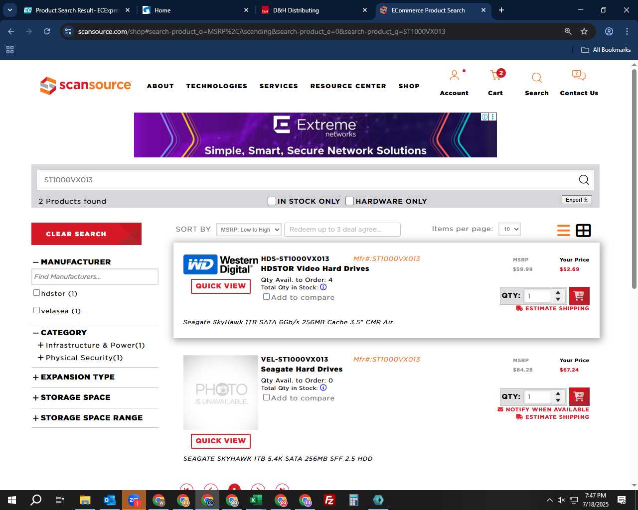This screenshot has width=638, height=510.
Task: Bookmark this page with the star icon
Action: (584, 31)
